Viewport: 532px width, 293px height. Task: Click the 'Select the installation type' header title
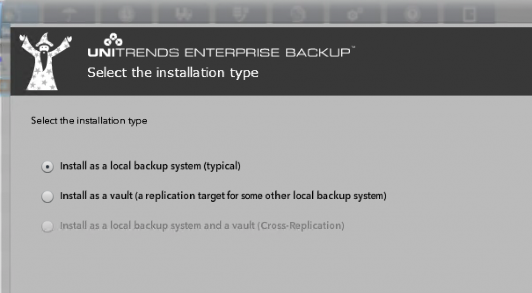(x=172, y=73)
